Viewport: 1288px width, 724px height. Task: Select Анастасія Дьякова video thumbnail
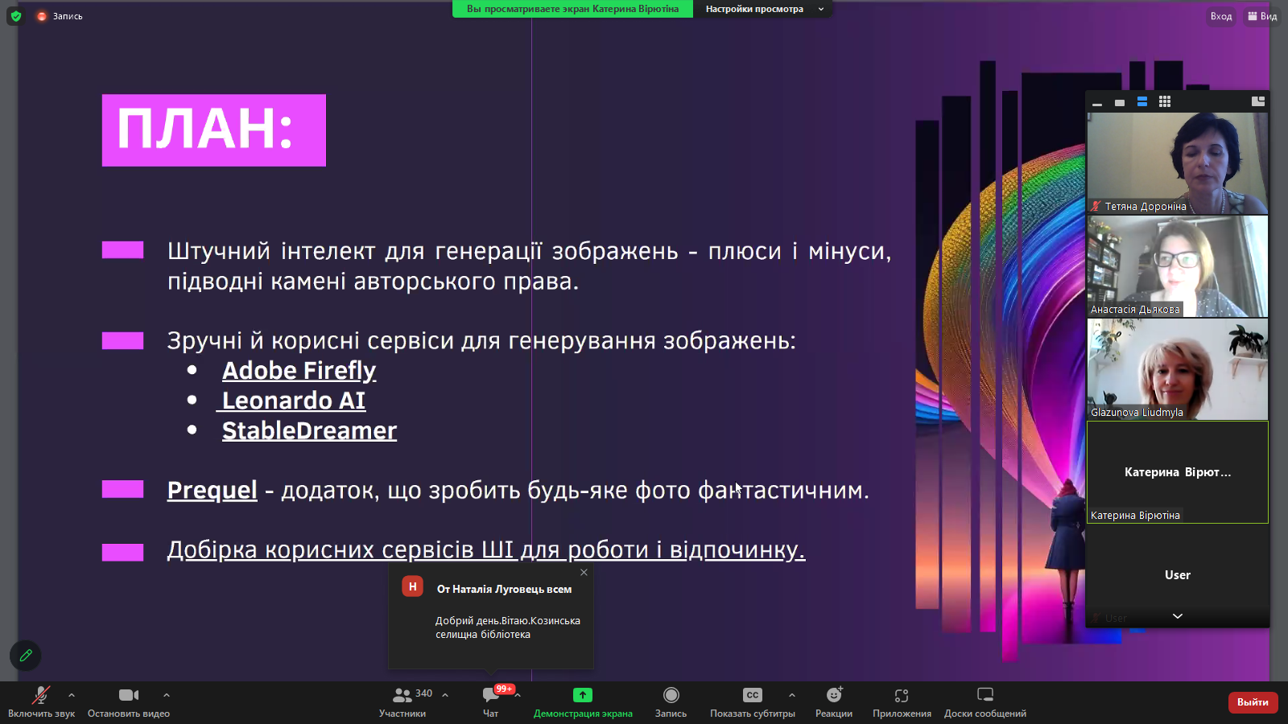pos(1177,266)
